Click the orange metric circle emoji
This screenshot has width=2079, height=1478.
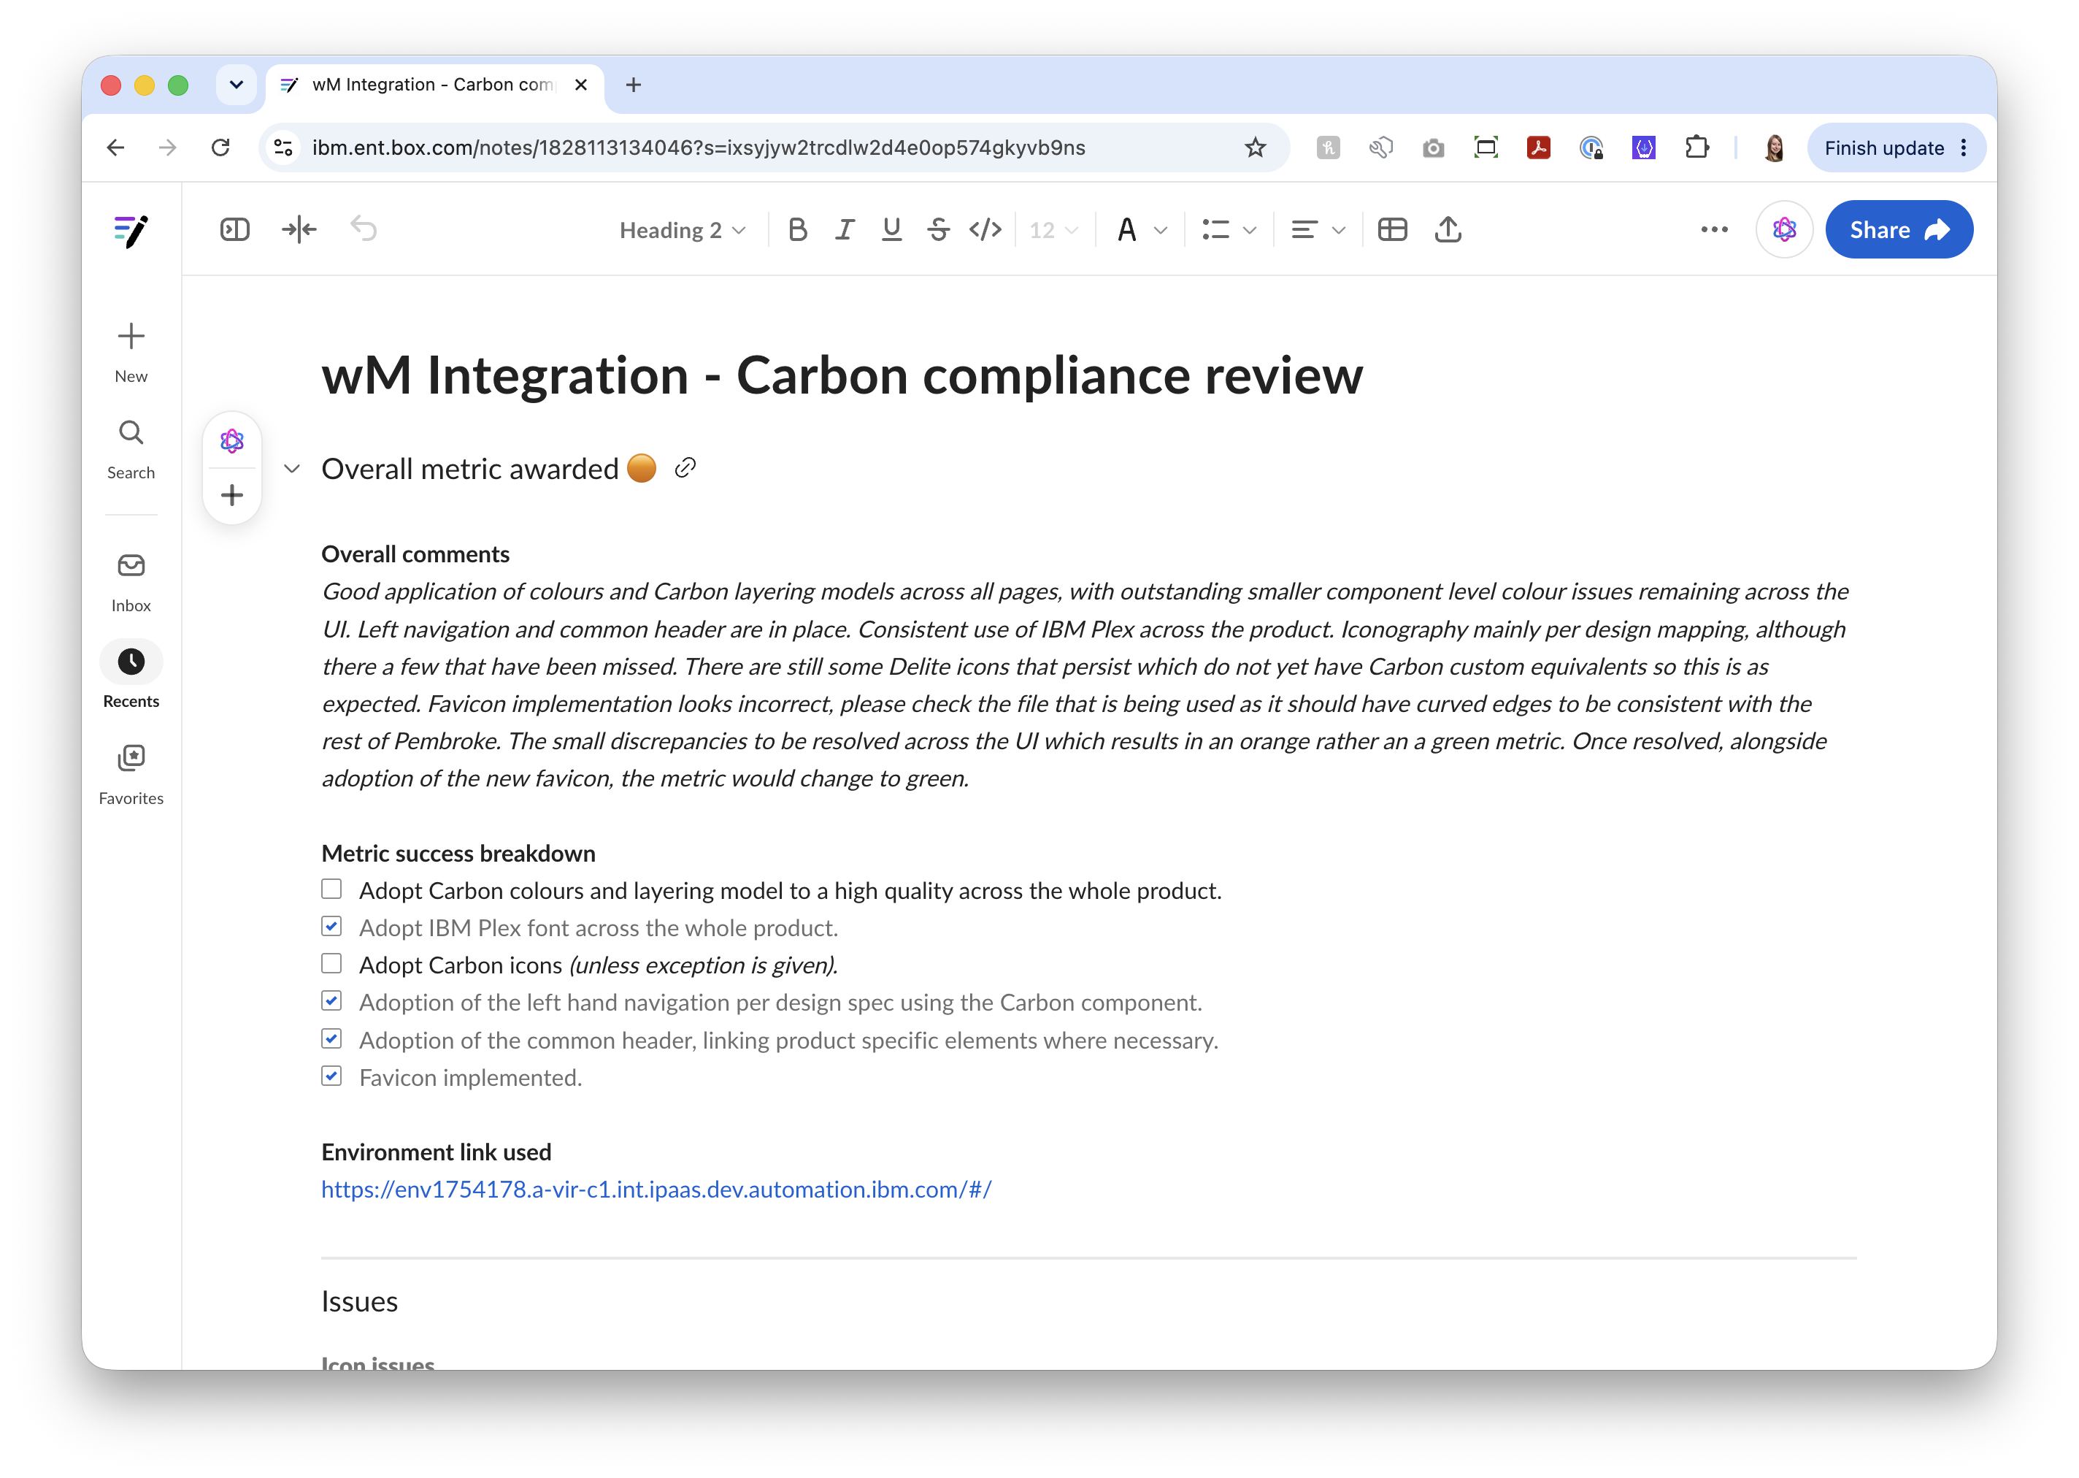pos(642,468)
